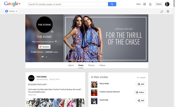Add Sarah Kelly to circles
This screenshot has width=175, height=107.
141,100
